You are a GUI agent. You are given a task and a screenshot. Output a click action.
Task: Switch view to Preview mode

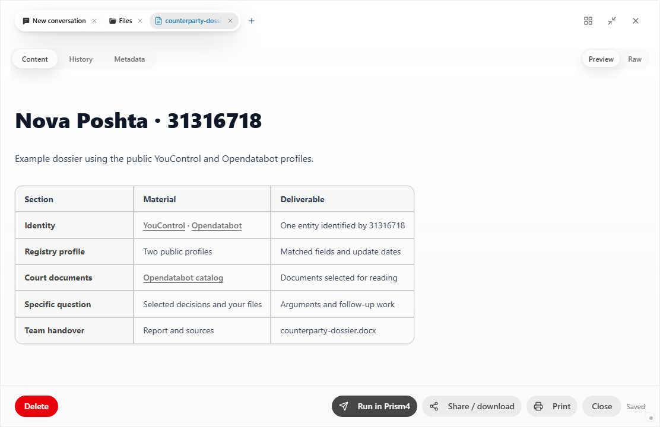[601, 59]
